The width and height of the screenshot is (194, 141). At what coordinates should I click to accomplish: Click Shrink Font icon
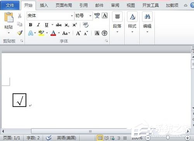coord(86,33)
